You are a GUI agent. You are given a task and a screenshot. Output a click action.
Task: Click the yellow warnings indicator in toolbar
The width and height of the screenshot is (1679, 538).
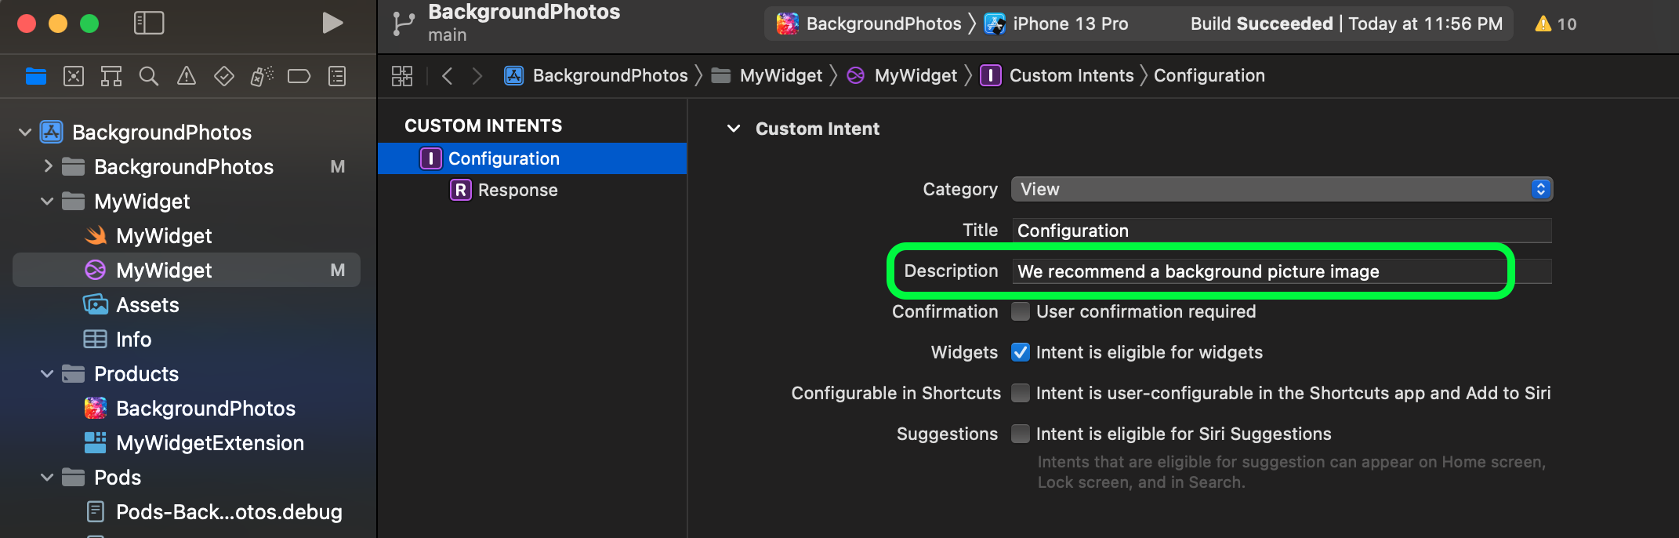coord(1555,24)
